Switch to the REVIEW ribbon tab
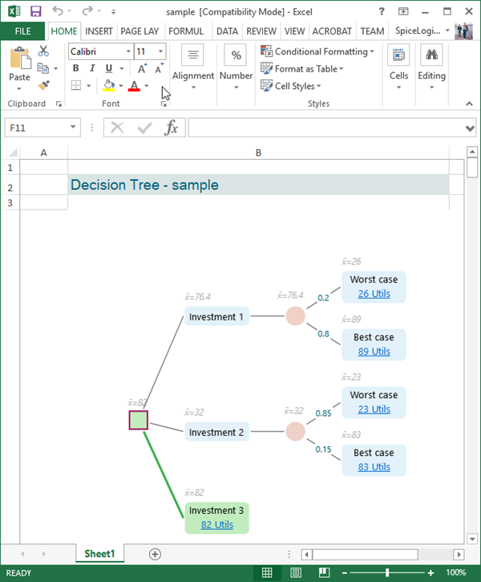This screenshot has width=481, height=582. tap(261, 31)
